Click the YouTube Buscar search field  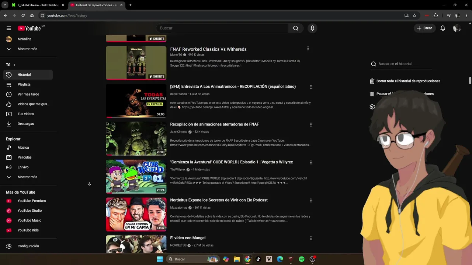pos(222,28)
